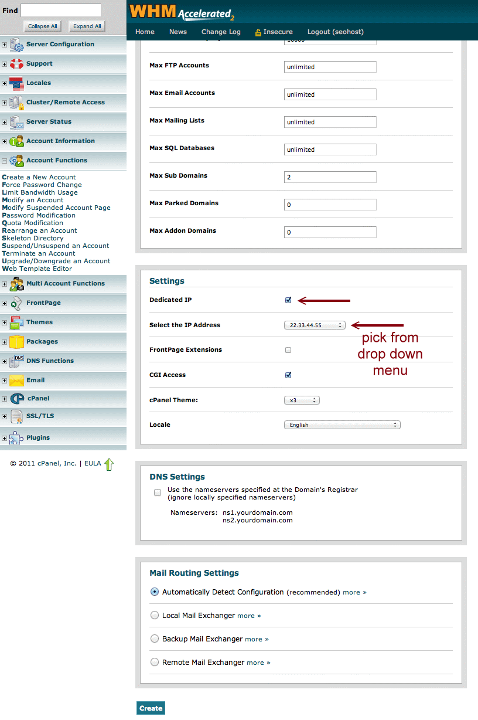The width and height of the screenshot is (478, 720).
Task: Click the Find search field
Action: [61, 10]
